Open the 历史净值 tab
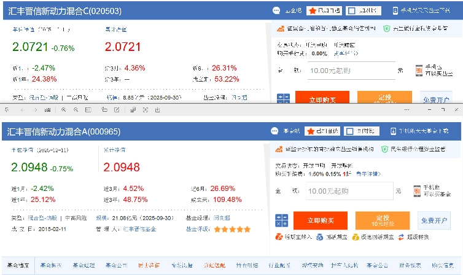 (149, 265)
